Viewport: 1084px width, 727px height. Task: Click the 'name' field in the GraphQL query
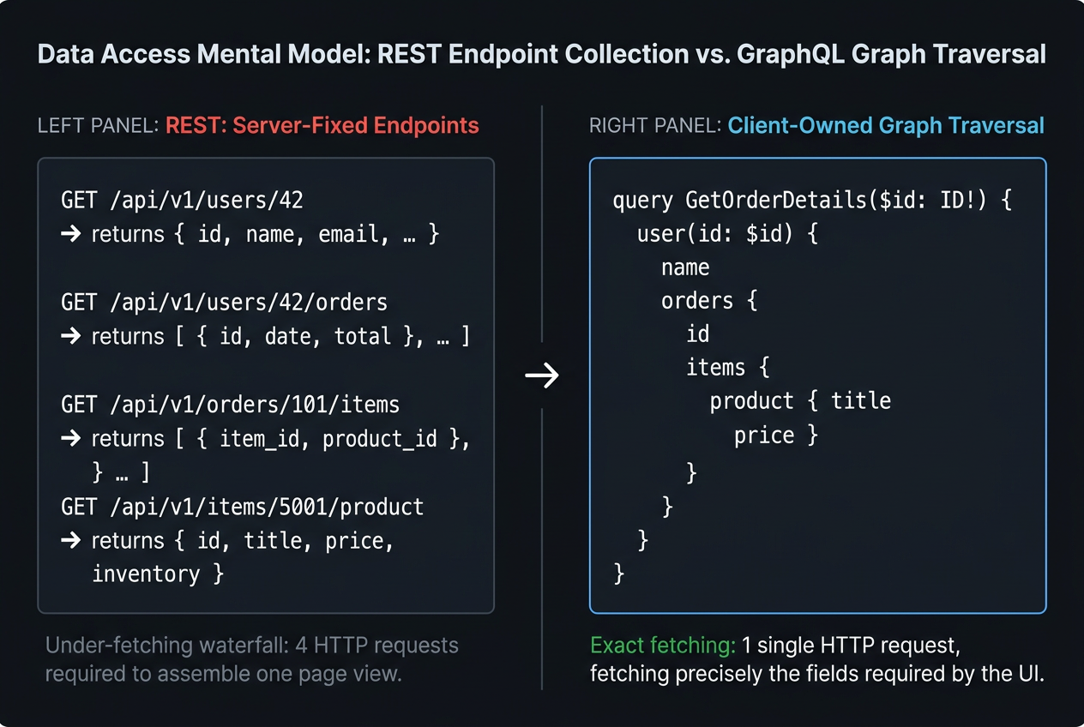pos(685,268)
